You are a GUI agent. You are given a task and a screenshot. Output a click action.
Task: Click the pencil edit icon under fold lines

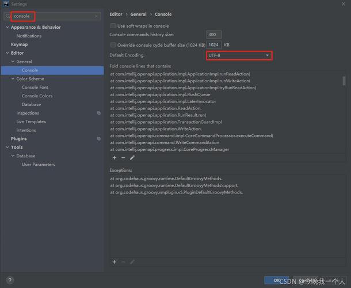click(x=132, y=157)
